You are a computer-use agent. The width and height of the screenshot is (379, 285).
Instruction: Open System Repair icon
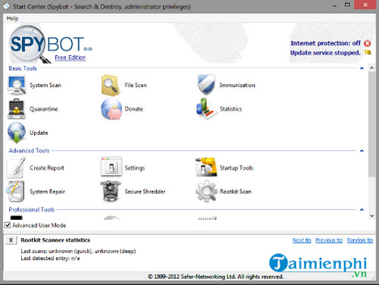pos(16,191)
